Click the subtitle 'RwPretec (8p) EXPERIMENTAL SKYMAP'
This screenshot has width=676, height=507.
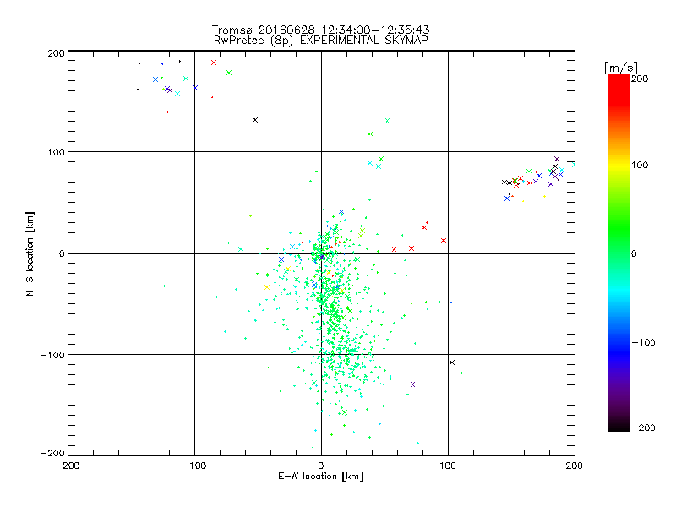(x=321, y=41)
